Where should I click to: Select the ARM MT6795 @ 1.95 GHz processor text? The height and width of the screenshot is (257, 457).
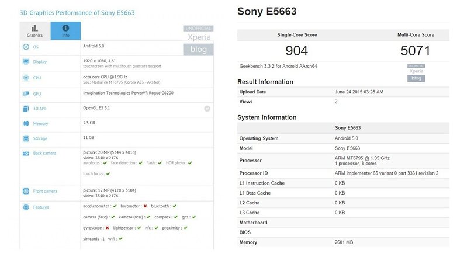[x=362, y=158]
